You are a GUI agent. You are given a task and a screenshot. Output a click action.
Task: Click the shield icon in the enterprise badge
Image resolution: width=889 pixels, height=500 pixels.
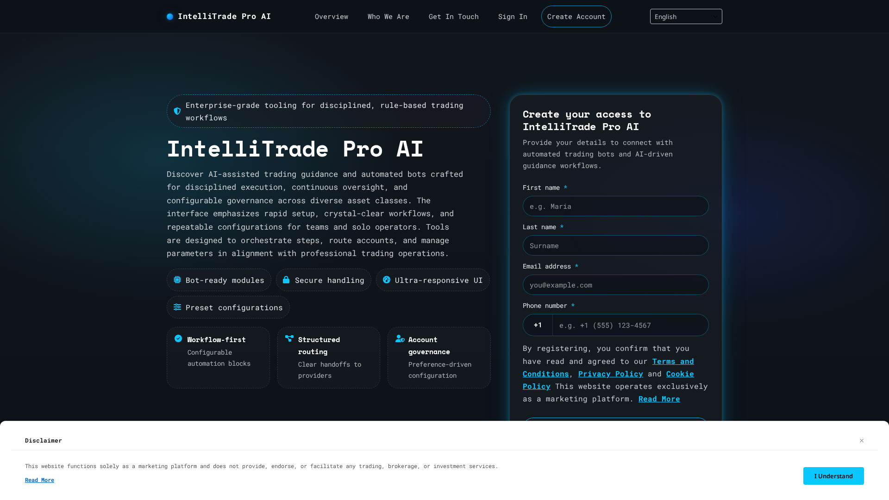click(177, 111)
